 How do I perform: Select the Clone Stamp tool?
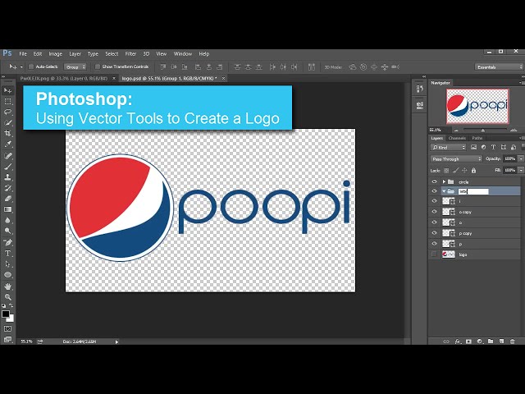click(x=7, y=177)
